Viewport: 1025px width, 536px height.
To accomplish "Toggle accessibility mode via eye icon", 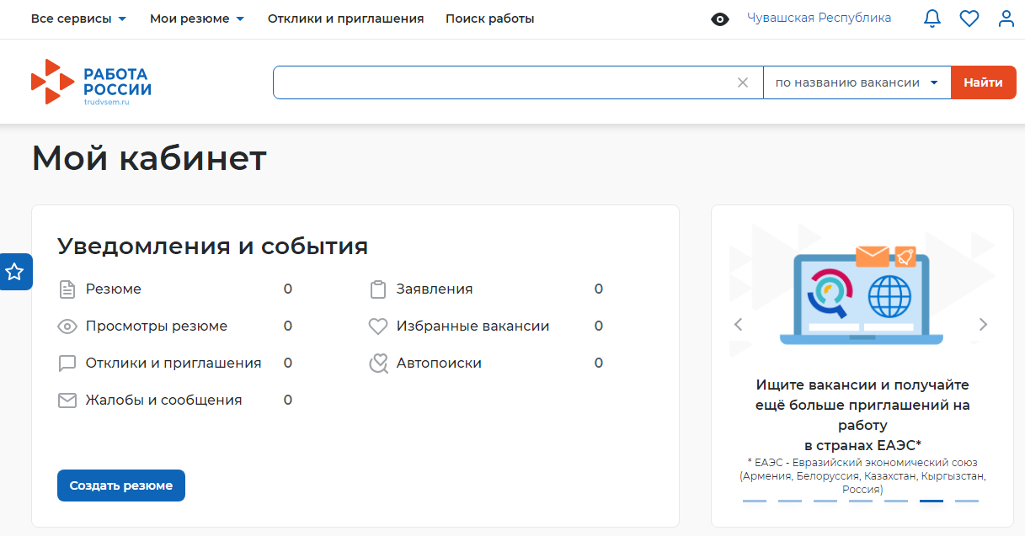I will (720, 19).
